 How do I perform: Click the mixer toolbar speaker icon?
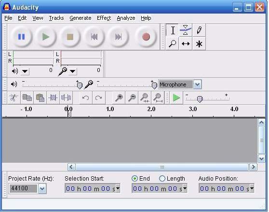pos(14,84)
